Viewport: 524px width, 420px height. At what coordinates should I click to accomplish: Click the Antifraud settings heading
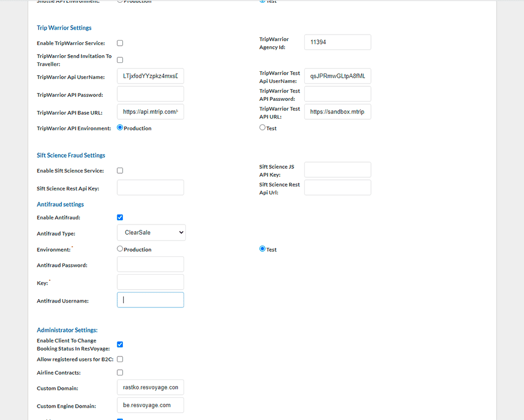tap(60, 204)
